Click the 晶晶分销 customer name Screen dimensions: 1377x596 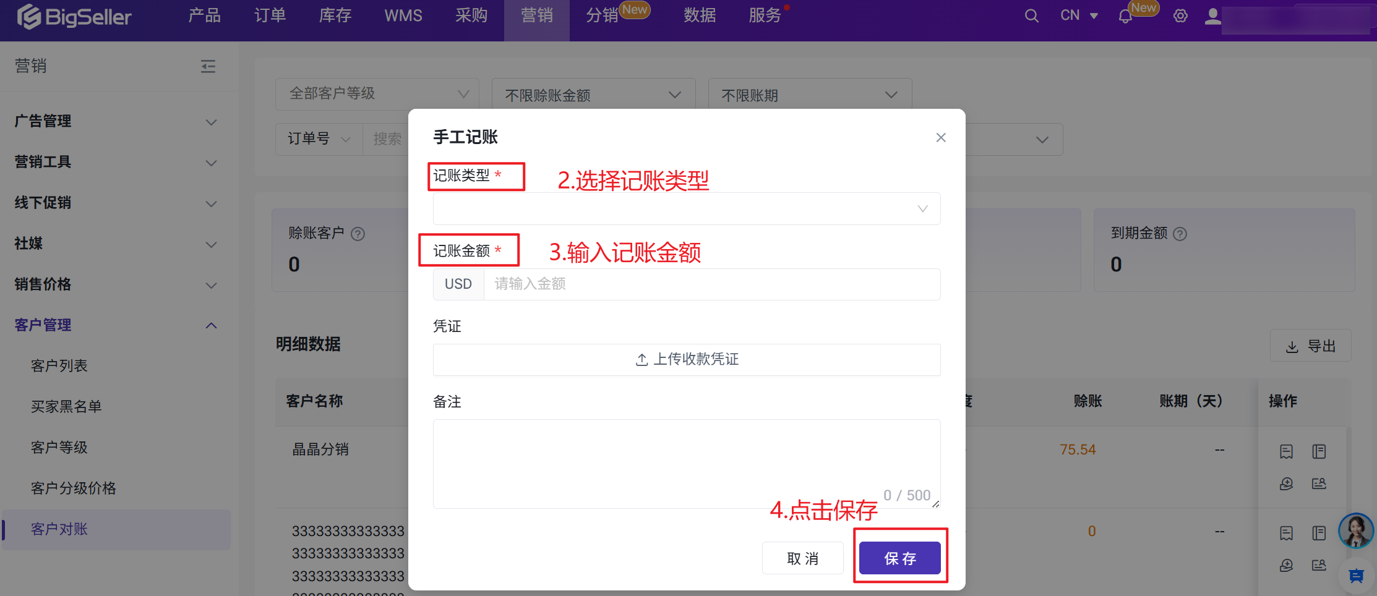320,449
